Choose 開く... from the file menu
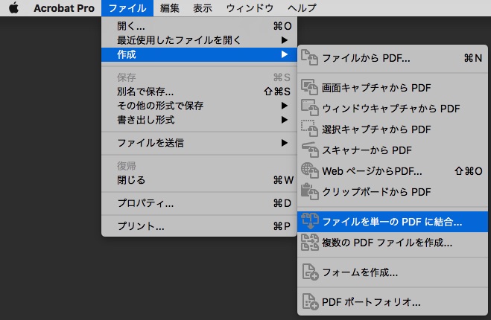The height and width of the screenshot is (320, 491). coord(199,26)
